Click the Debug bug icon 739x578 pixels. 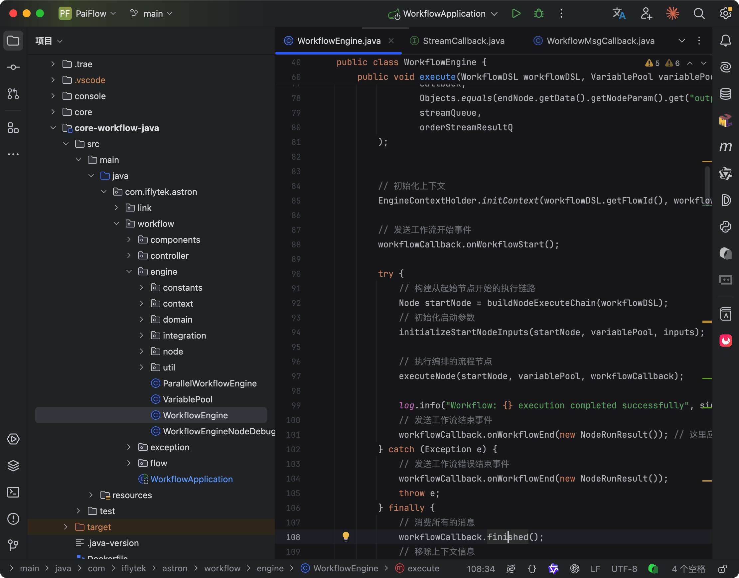click(x=539, y=14)
